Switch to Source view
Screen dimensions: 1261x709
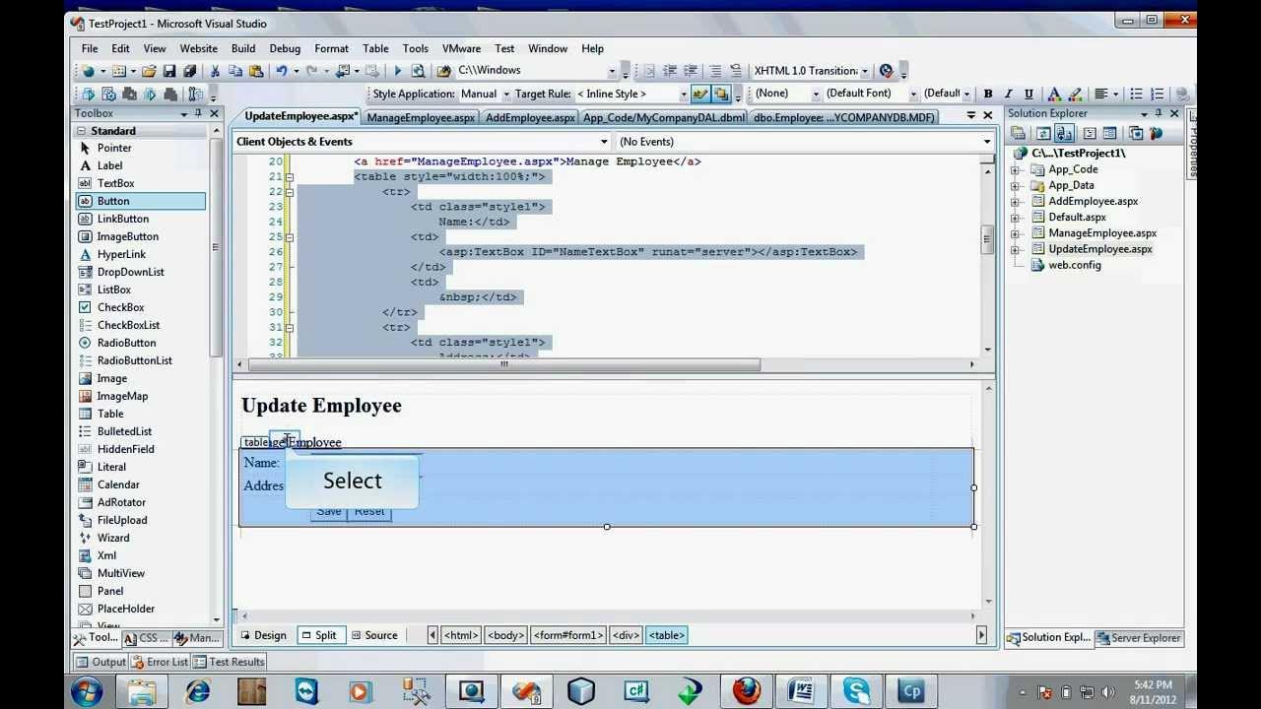click(x=374, y=636)
